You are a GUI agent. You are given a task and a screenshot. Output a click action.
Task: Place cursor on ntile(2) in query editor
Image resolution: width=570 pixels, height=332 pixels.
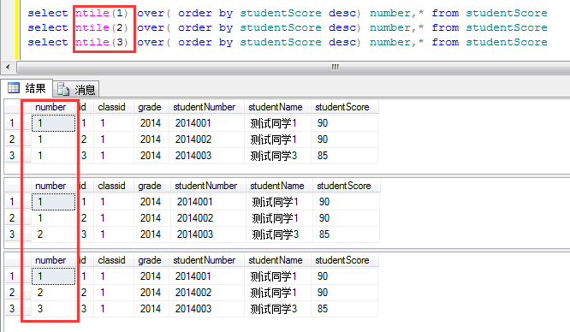coord(102,27)
